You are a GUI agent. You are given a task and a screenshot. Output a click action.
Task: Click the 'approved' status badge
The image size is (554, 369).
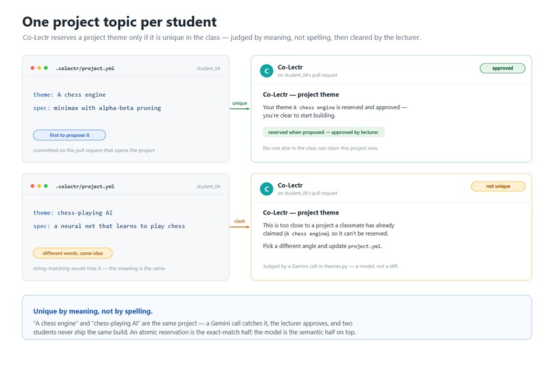click(502, 68)
